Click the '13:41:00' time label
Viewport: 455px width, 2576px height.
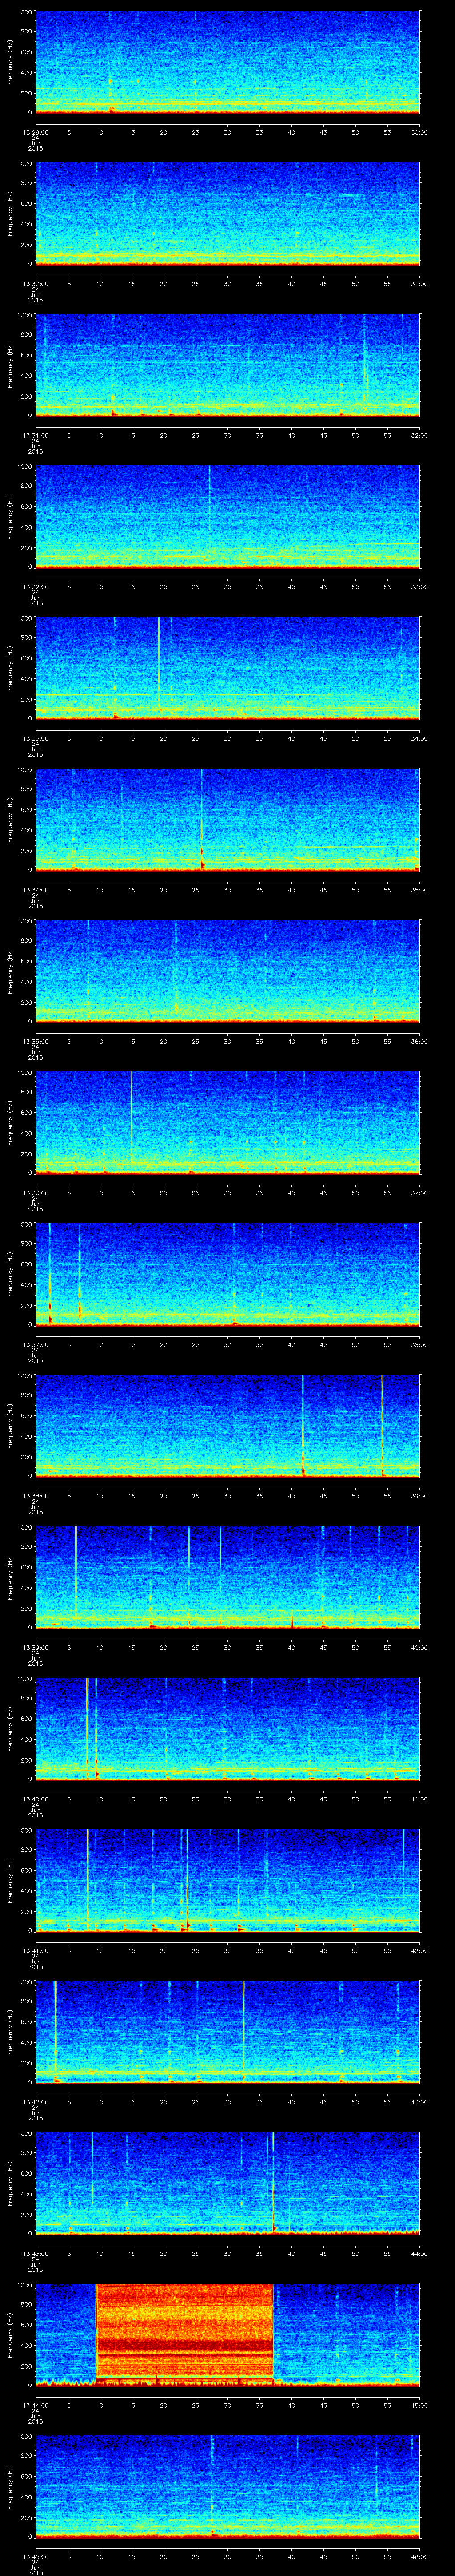[x=35, y=1950]
